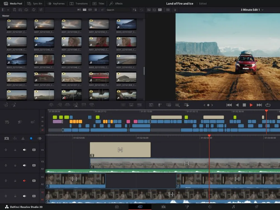280x210 pixels.
Task: Switch to the Color page
Action: point(210,207)
